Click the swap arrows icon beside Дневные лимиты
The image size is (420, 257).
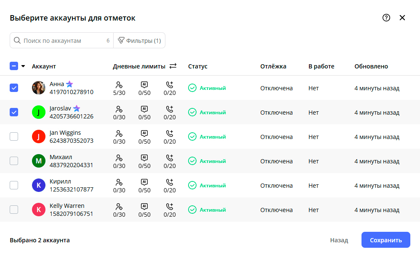point(173,66)
